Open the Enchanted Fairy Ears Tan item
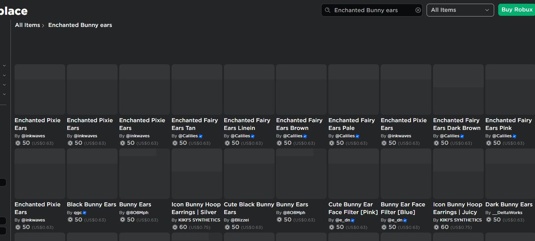This screenshot has height=241, width=535. pos(195,124)
